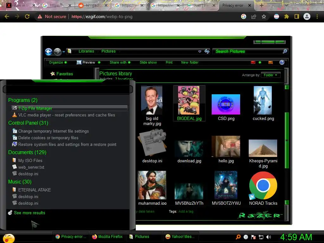Click the Not secure warning icon
This screenshot has width=324, height=243.
[x=40, y=16]
